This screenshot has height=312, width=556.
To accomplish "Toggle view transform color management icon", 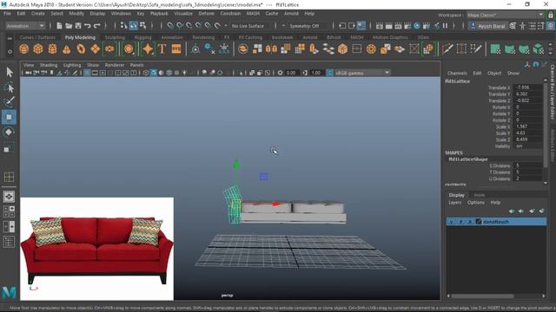I will point(329,73).
